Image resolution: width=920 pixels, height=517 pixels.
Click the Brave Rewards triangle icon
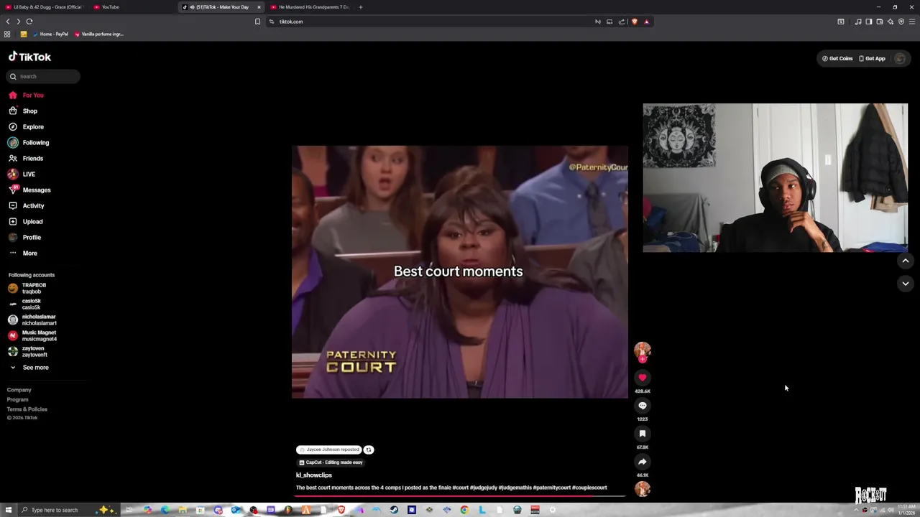click(646, 22)
